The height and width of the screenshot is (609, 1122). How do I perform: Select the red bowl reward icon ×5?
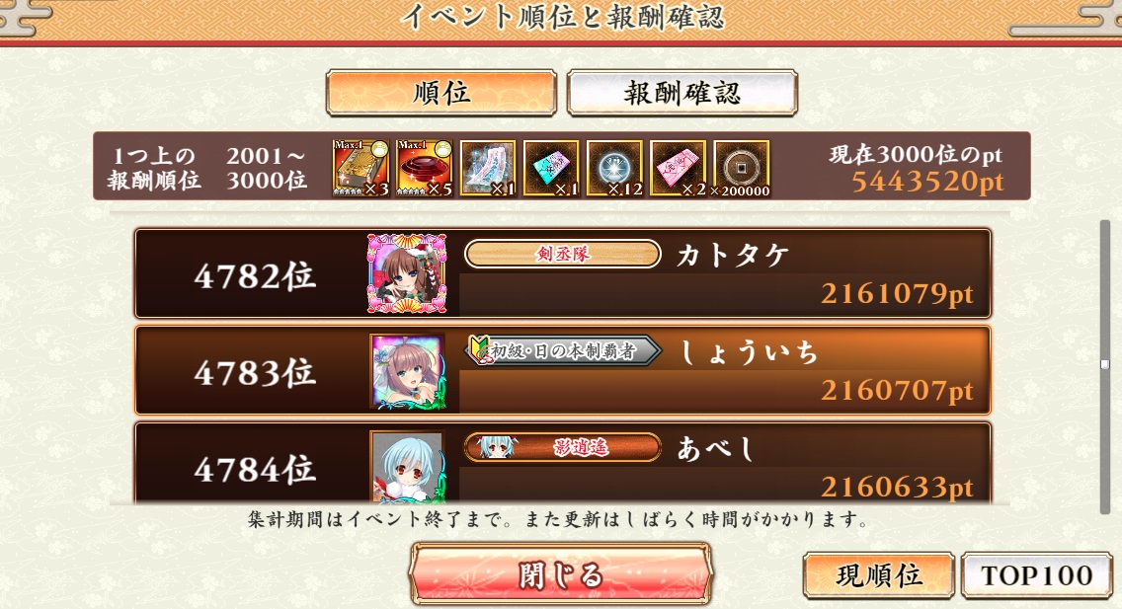tap(425, 168)
